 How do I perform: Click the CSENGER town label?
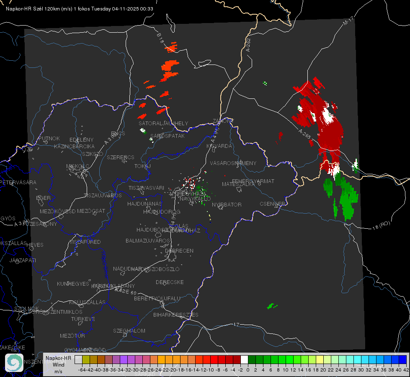[272, 204]
